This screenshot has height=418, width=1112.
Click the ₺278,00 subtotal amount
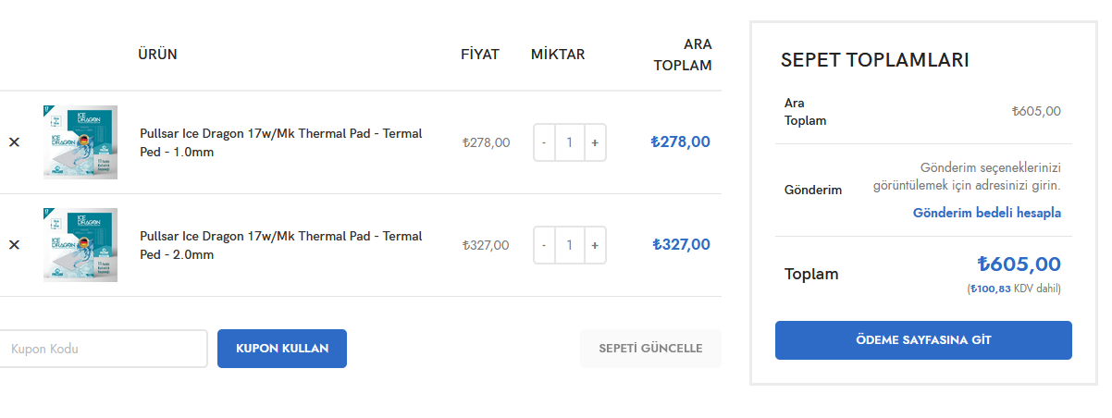pos(680,142)
